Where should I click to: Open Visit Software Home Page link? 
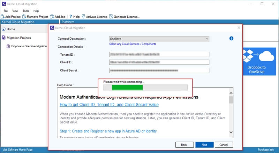tap(17, 150)
